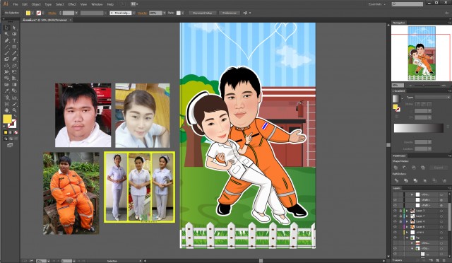Choose the Rotate tool
The height and width of the screenshot is (263, 452).
[6, 66]
